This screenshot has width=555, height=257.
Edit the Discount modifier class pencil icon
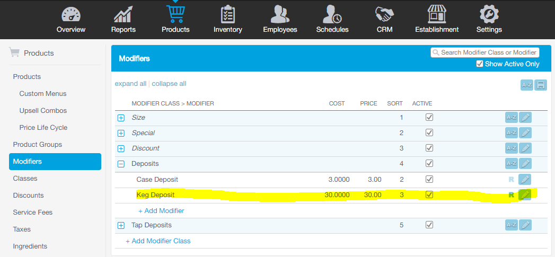pyautogui.click(x=525, y=148)
